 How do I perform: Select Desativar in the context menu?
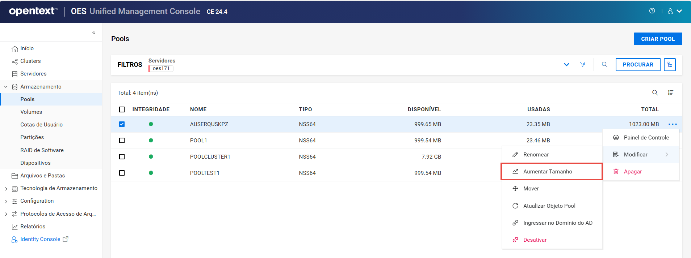pos(535,240)
